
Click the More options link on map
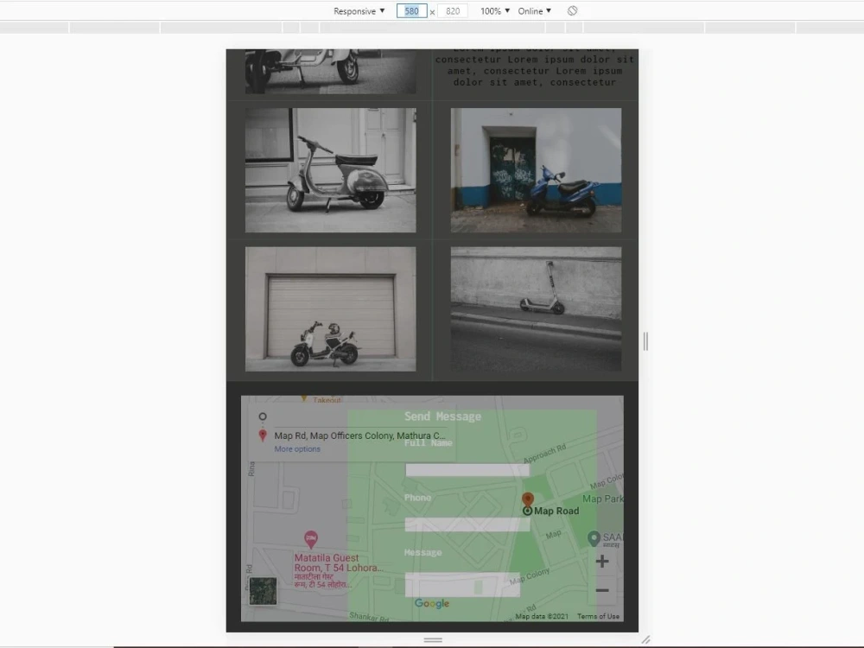[x=297, y=449]
